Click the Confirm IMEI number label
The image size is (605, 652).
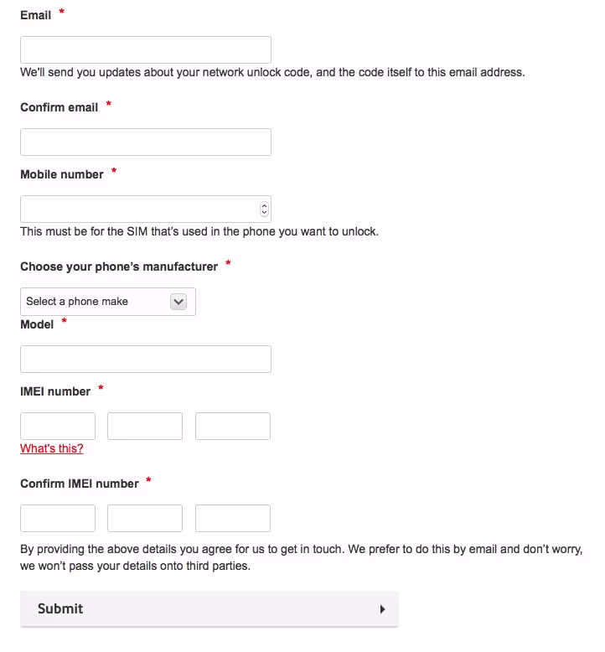click(80, 484)
